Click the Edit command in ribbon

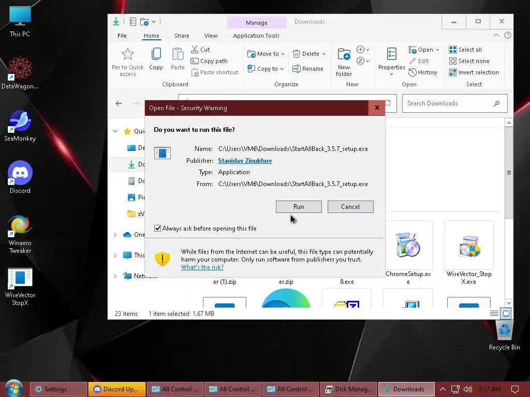click(419, 61)
